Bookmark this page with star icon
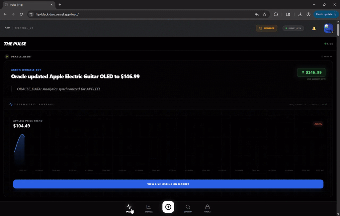 (x=265, y=14)
